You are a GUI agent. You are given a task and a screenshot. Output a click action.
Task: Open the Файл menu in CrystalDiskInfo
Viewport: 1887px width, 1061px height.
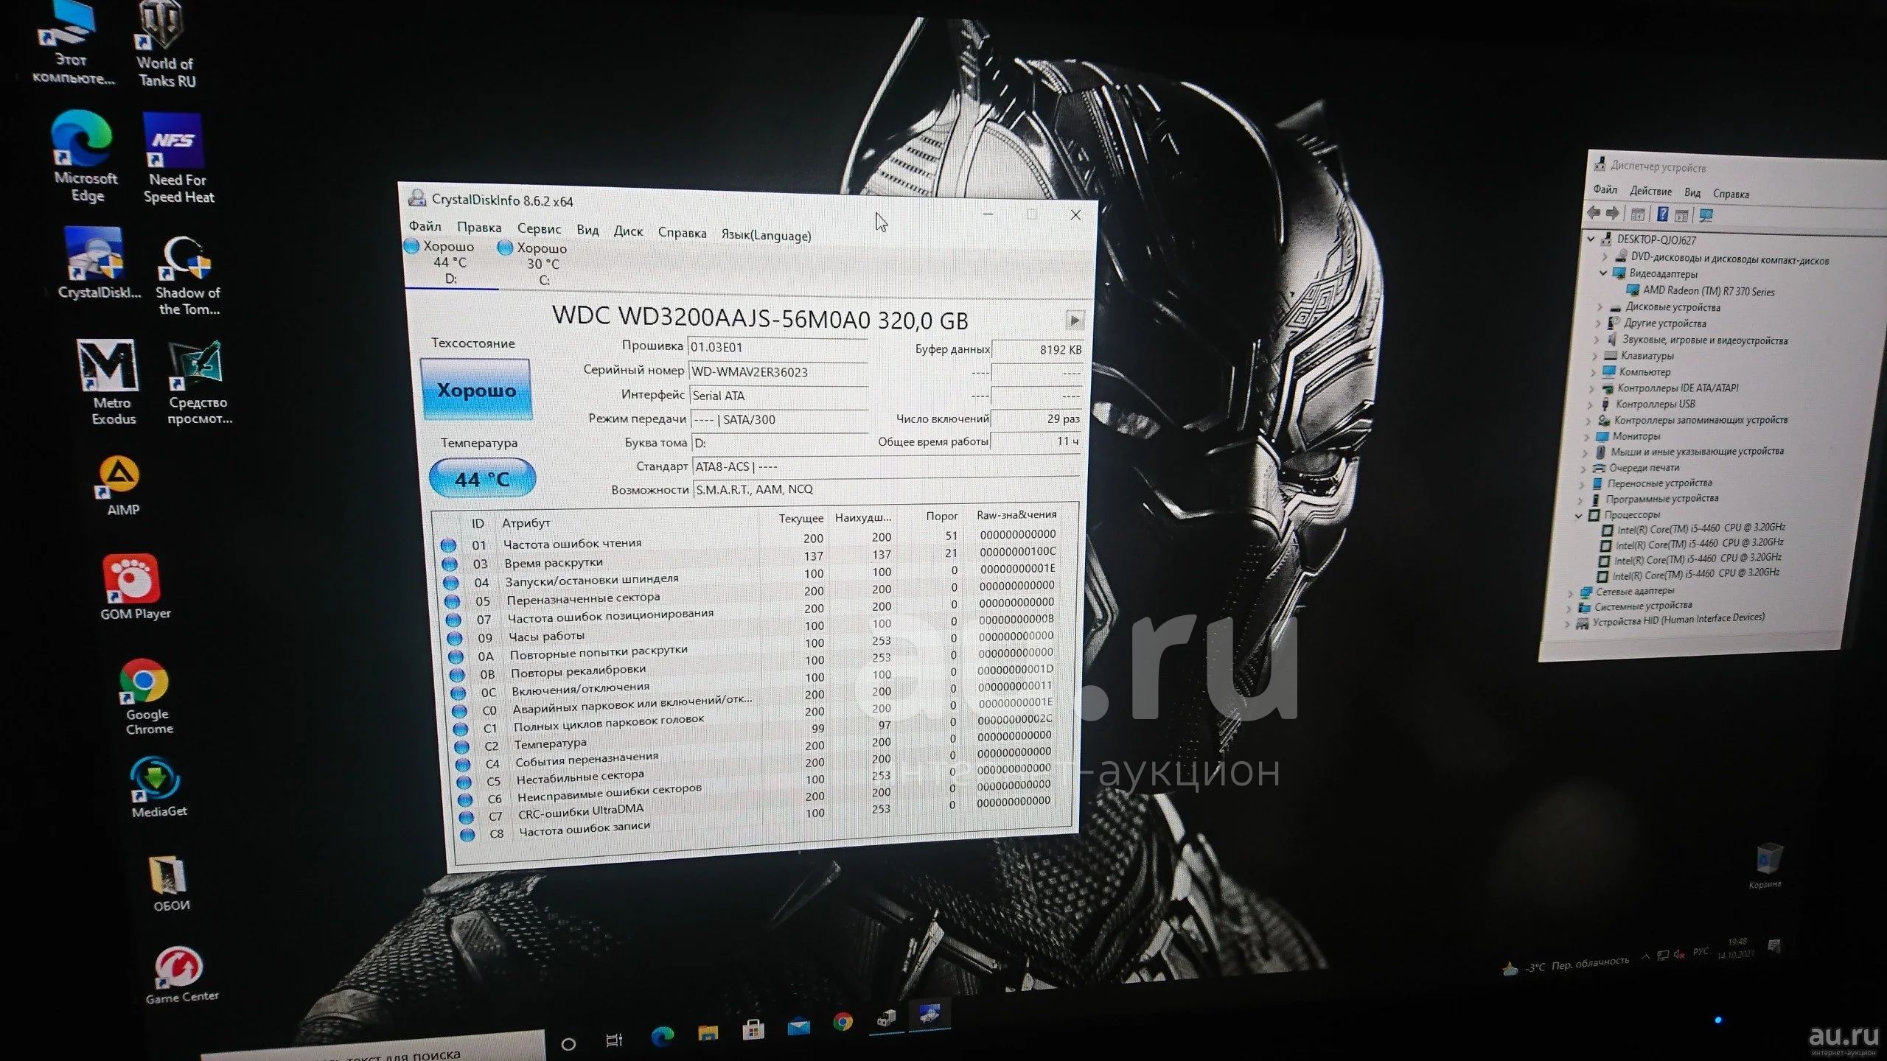(x=425, y=225)
